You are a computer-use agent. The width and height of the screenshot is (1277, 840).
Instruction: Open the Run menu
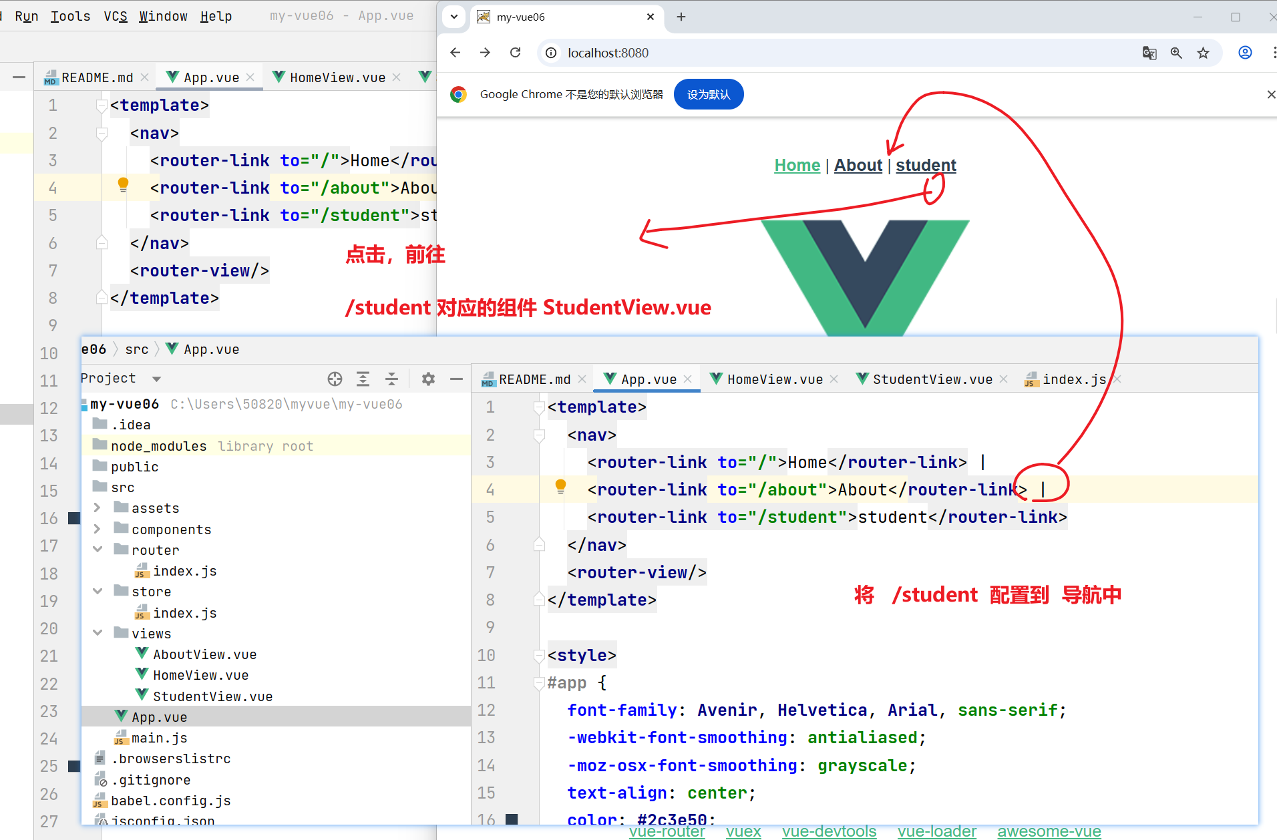[27, 16]
